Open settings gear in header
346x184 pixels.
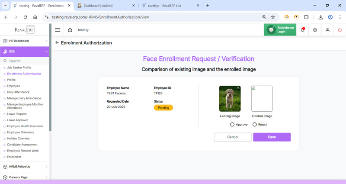[x=315, y=30]
